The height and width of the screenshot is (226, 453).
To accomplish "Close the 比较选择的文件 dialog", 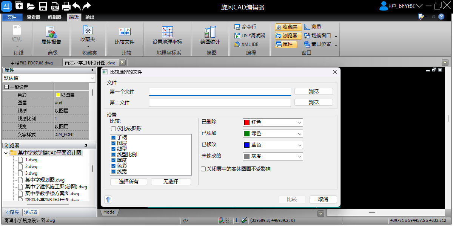I will [x=334, y=72].
